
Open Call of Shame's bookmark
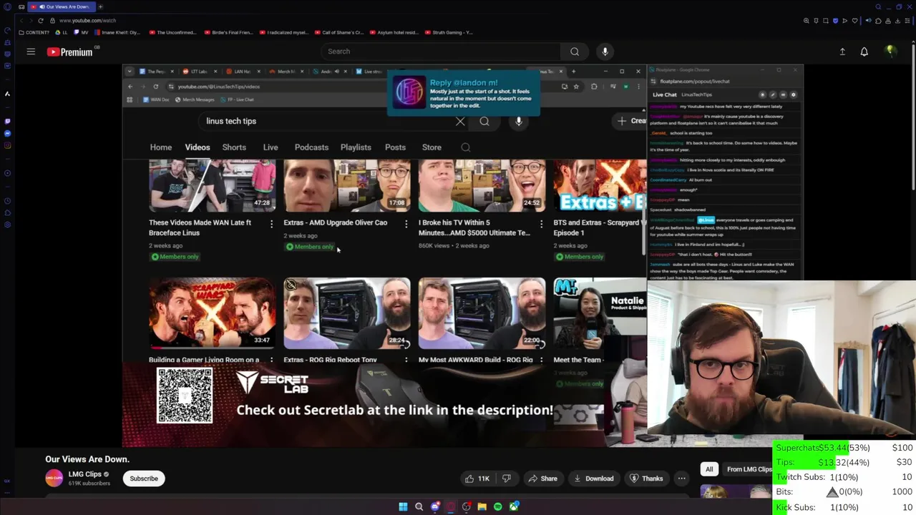click(x=339, y=32)
